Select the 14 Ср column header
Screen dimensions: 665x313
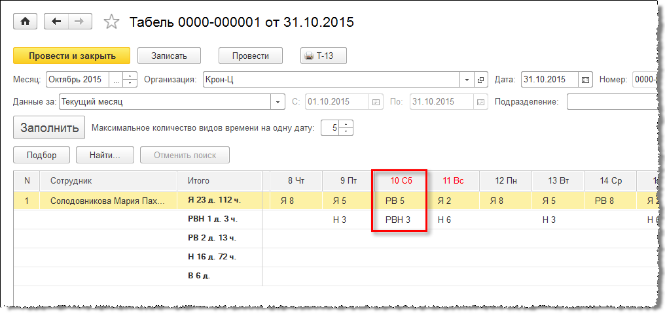(610, 181)
